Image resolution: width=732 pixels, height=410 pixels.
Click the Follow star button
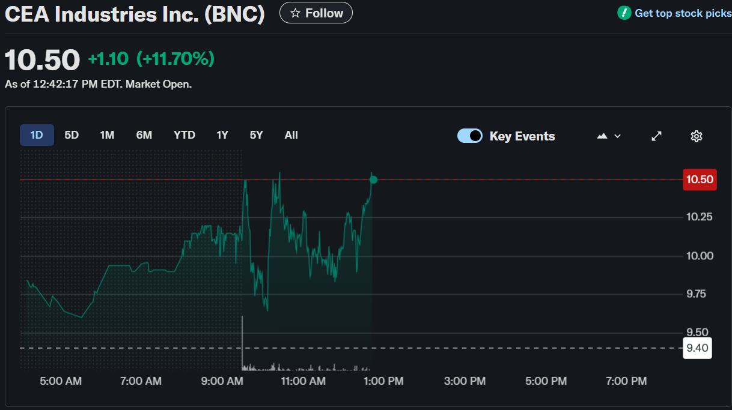point(316,13)
